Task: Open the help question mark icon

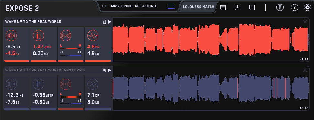Action: 294,8
